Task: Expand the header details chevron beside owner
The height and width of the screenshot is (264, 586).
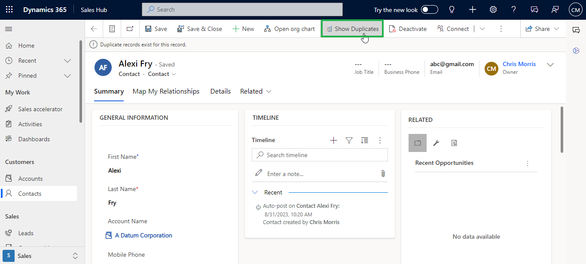Action: coord(550,65)
